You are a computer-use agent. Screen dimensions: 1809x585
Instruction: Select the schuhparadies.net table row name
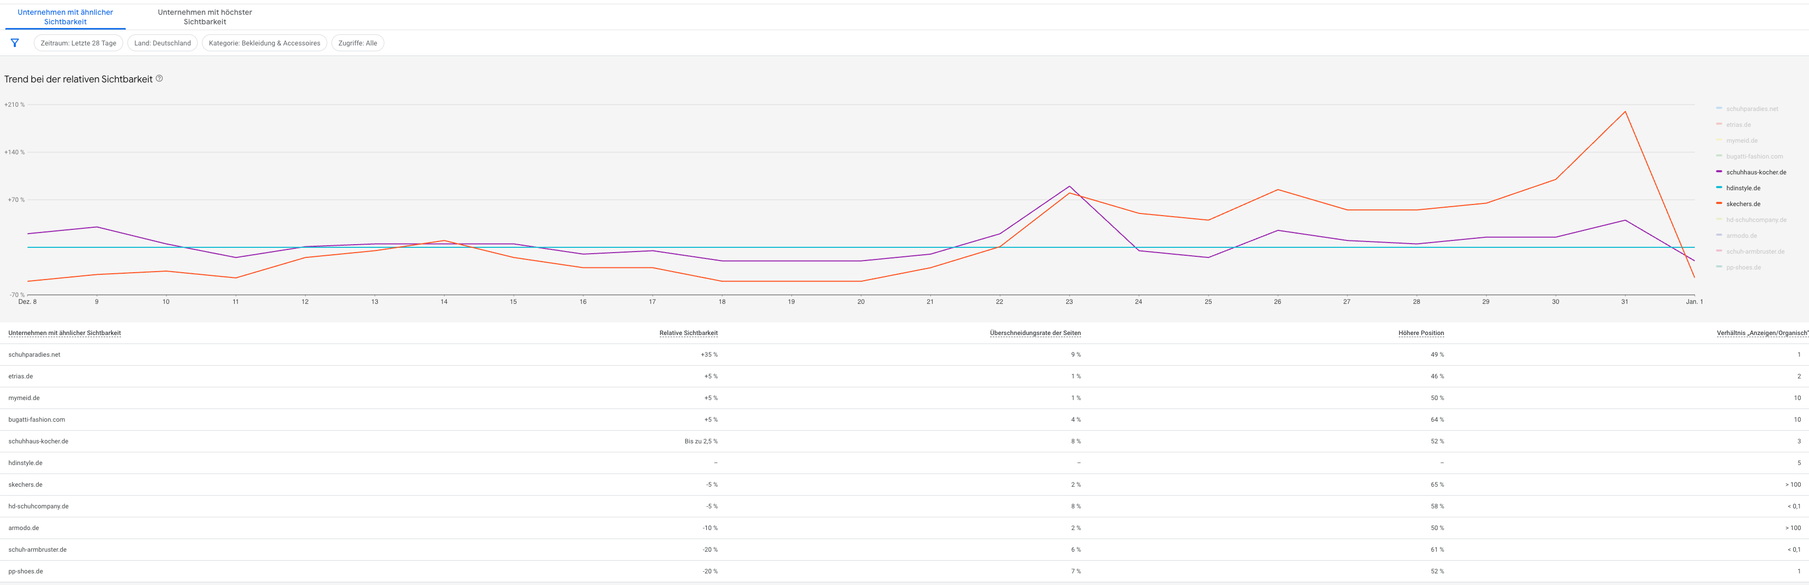pos(34,355)
